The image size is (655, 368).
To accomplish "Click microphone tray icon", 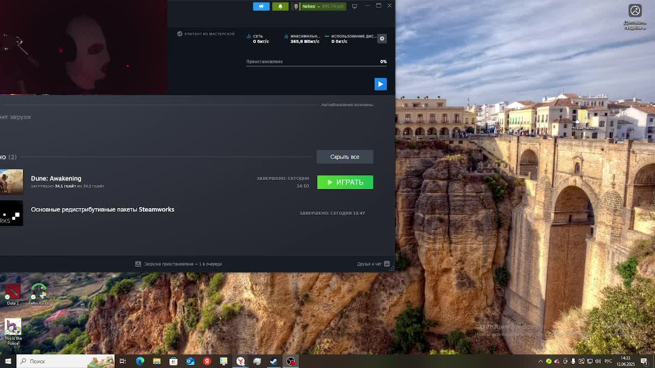I will coord(573,361).
